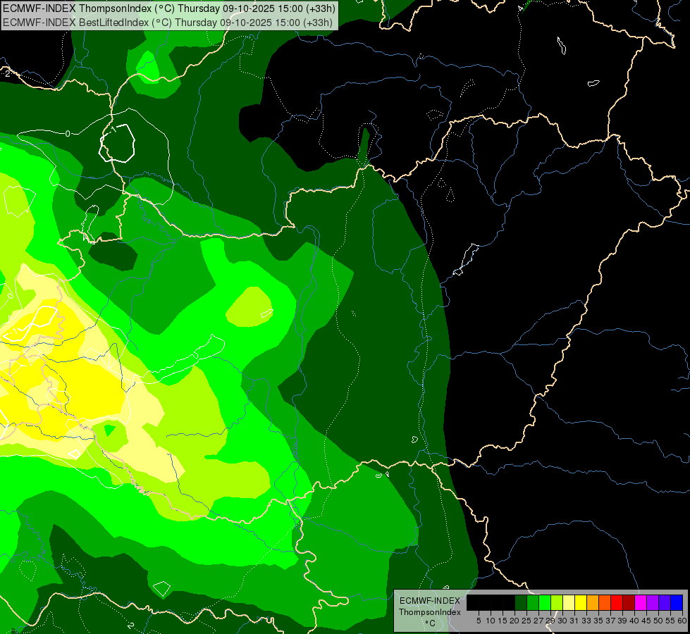Image resolution: width=690 pixels, height=634 pixels.
Task: Click the 0 contour line label
Action: (68, 133)
